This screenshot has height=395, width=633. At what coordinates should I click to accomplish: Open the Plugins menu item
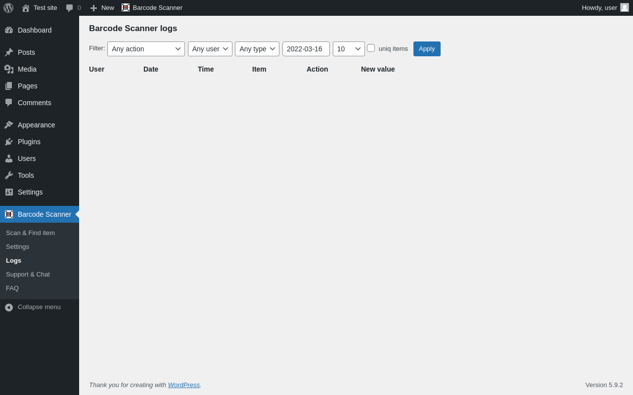tap(40, 142)
